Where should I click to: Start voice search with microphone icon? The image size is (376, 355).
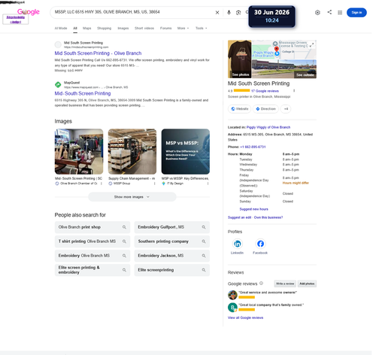(x=229, y=13)
